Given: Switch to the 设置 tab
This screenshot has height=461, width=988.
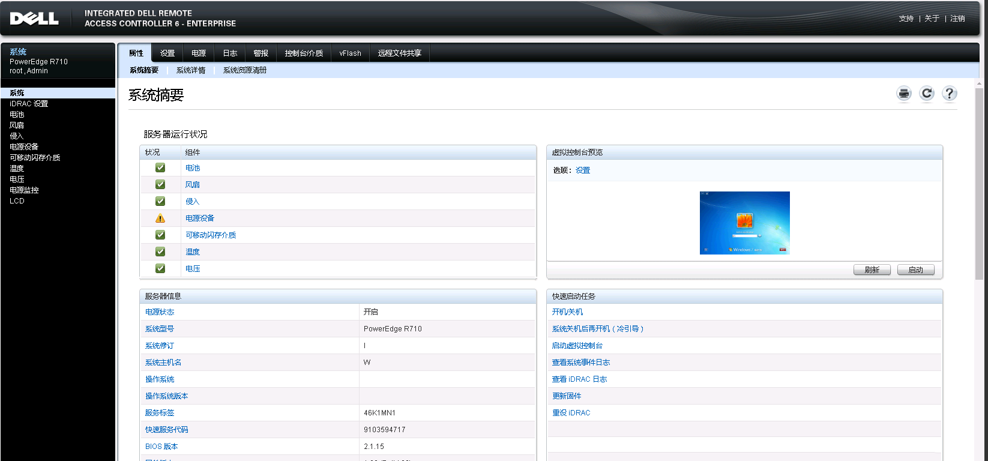Looking at the screenshot, I should click(x=167, y=53).
